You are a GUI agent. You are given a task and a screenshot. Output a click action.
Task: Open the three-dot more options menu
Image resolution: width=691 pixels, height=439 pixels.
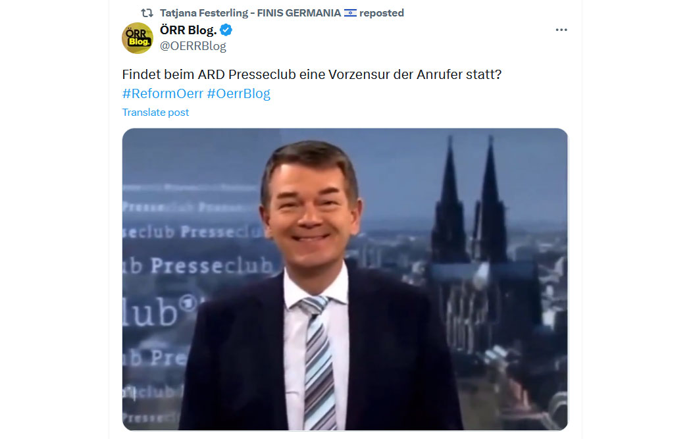(561, 30)
